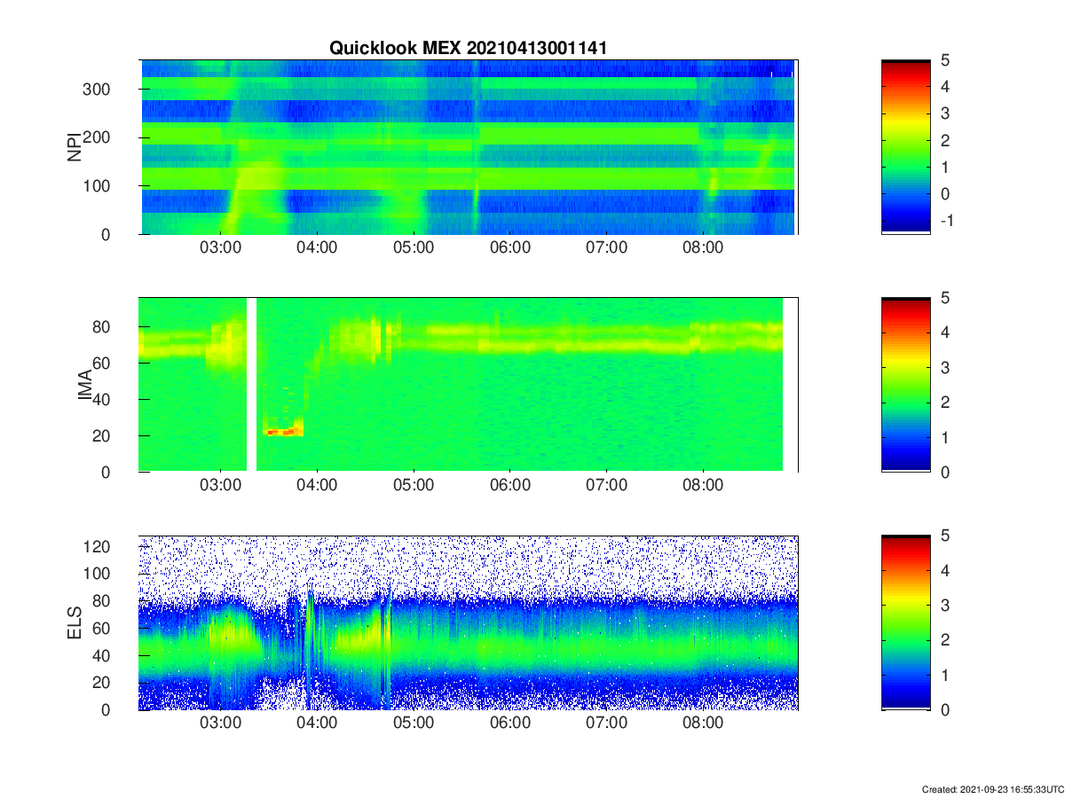Click the 03:00 tick under ELS plot
This screenshot has height=798, width=1065.
point(220,724)
